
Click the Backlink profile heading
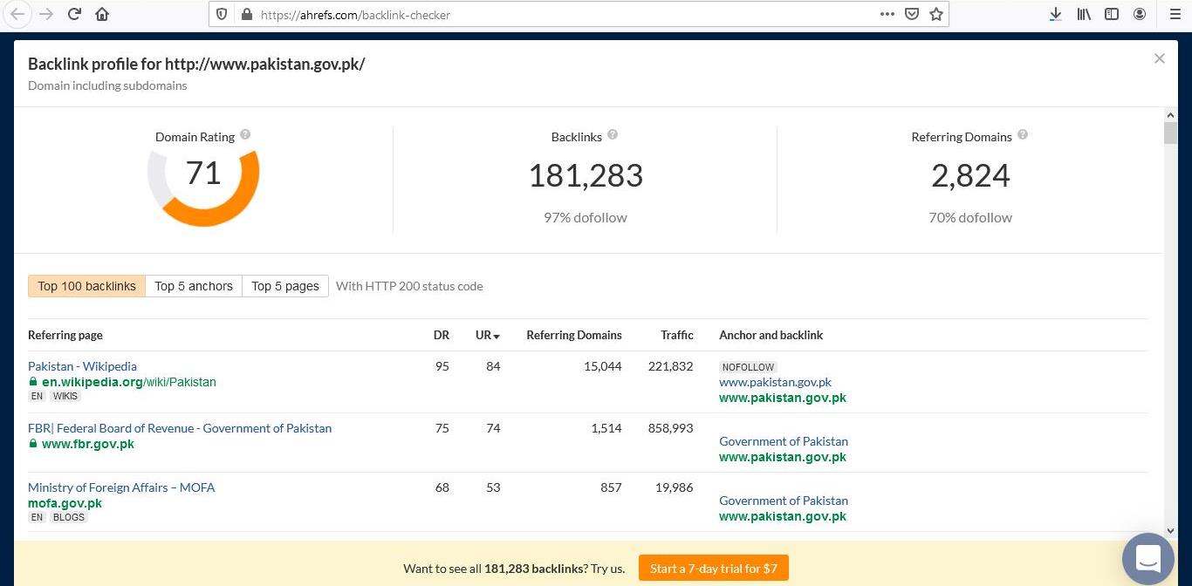(x=196, y=64)
